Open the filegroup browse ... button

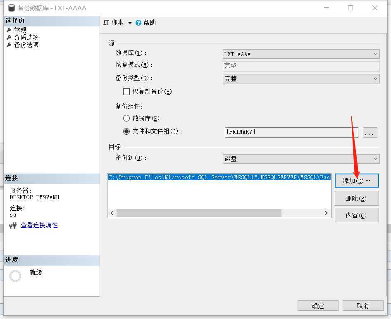coord(370,132)
